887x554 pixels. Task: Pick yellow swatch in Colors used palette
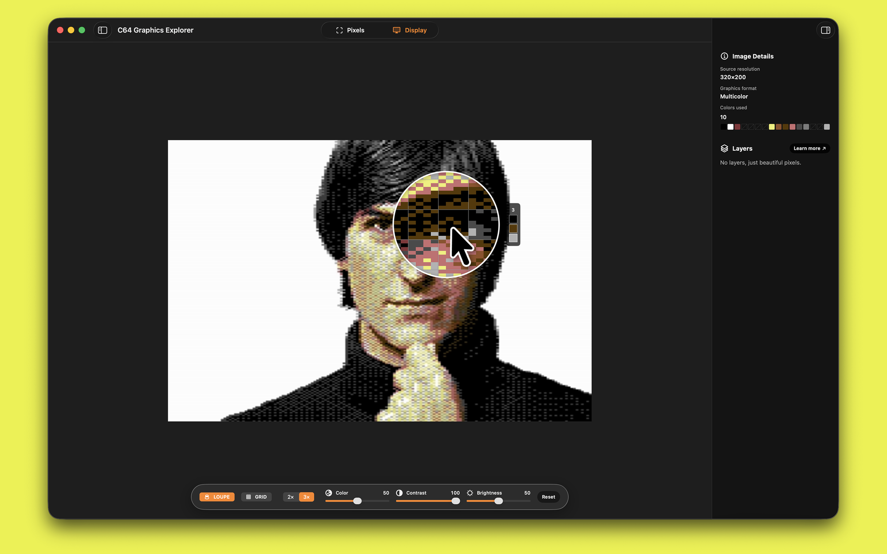coord(772,127)
